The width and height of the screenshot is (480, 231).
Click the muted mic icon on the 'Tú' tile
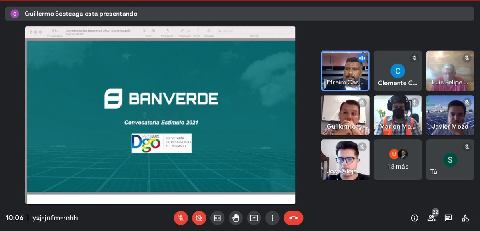(x=467, y=147)
